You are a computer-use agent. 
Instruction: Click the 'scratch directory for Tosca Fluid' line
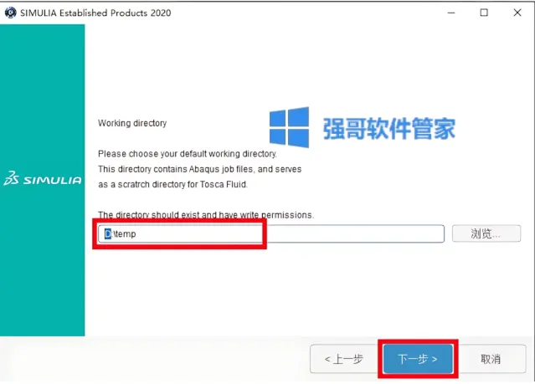click(x=172, y=185)
